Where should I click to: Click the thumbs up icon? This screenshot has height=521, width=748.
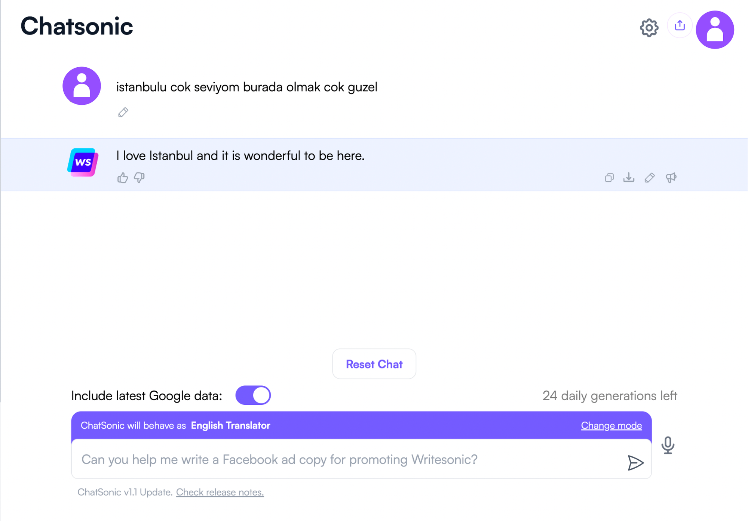click(x=123, y=177)
